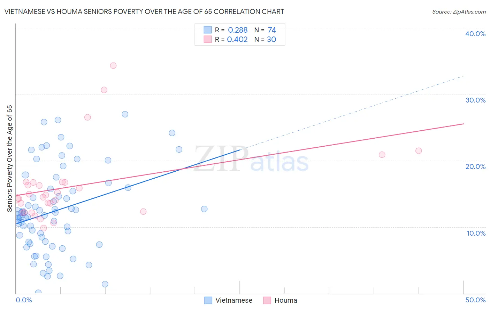This screenshot has height=310, width=490.
Task: Click the rightmost pink Houma data point
Action: pos(419,150)
